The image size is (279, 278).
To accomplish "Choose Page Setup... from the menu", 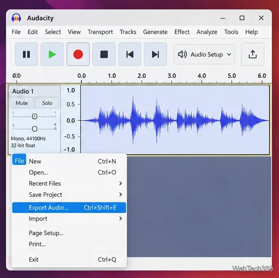I will pos(69,233).
